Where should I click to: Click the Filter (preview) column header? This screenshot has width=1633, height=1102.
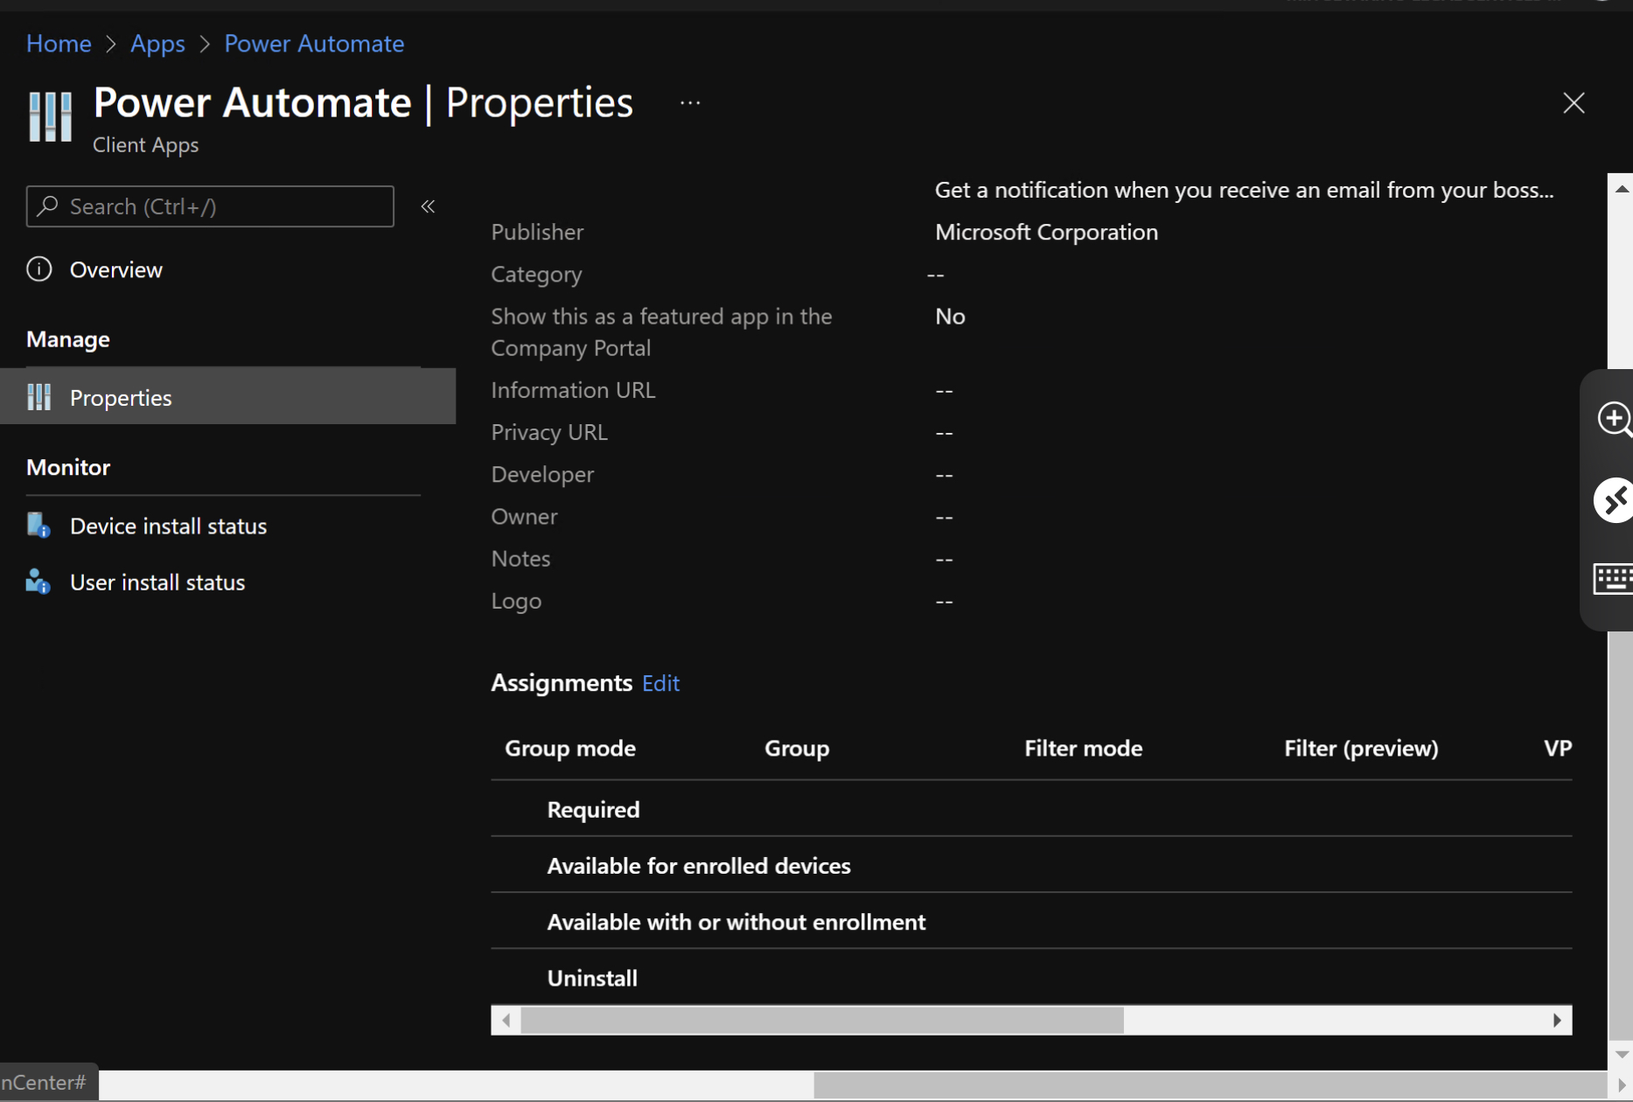[1361, 749]
